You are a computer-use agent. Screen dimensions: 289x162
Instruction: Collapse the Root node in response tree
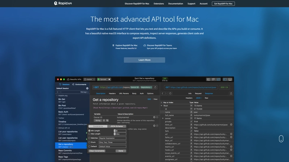click(x=161, y=105)
